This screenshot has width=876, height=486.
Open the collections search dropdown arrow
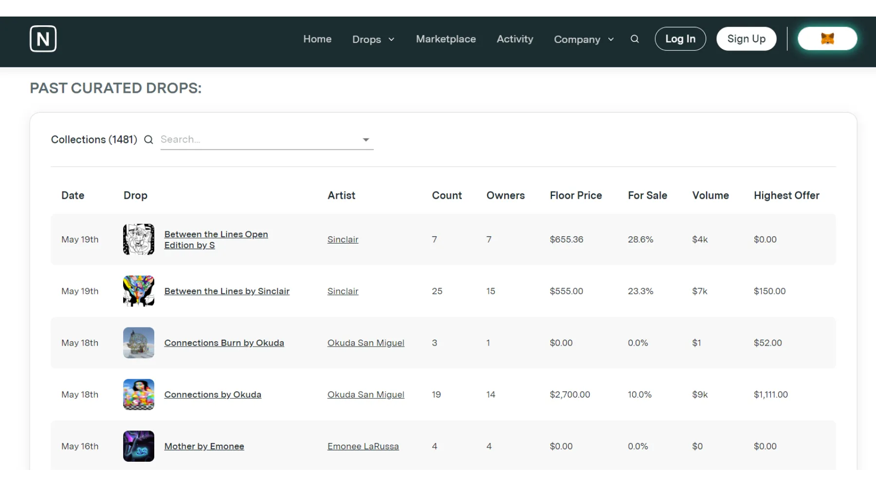point(366,140)
